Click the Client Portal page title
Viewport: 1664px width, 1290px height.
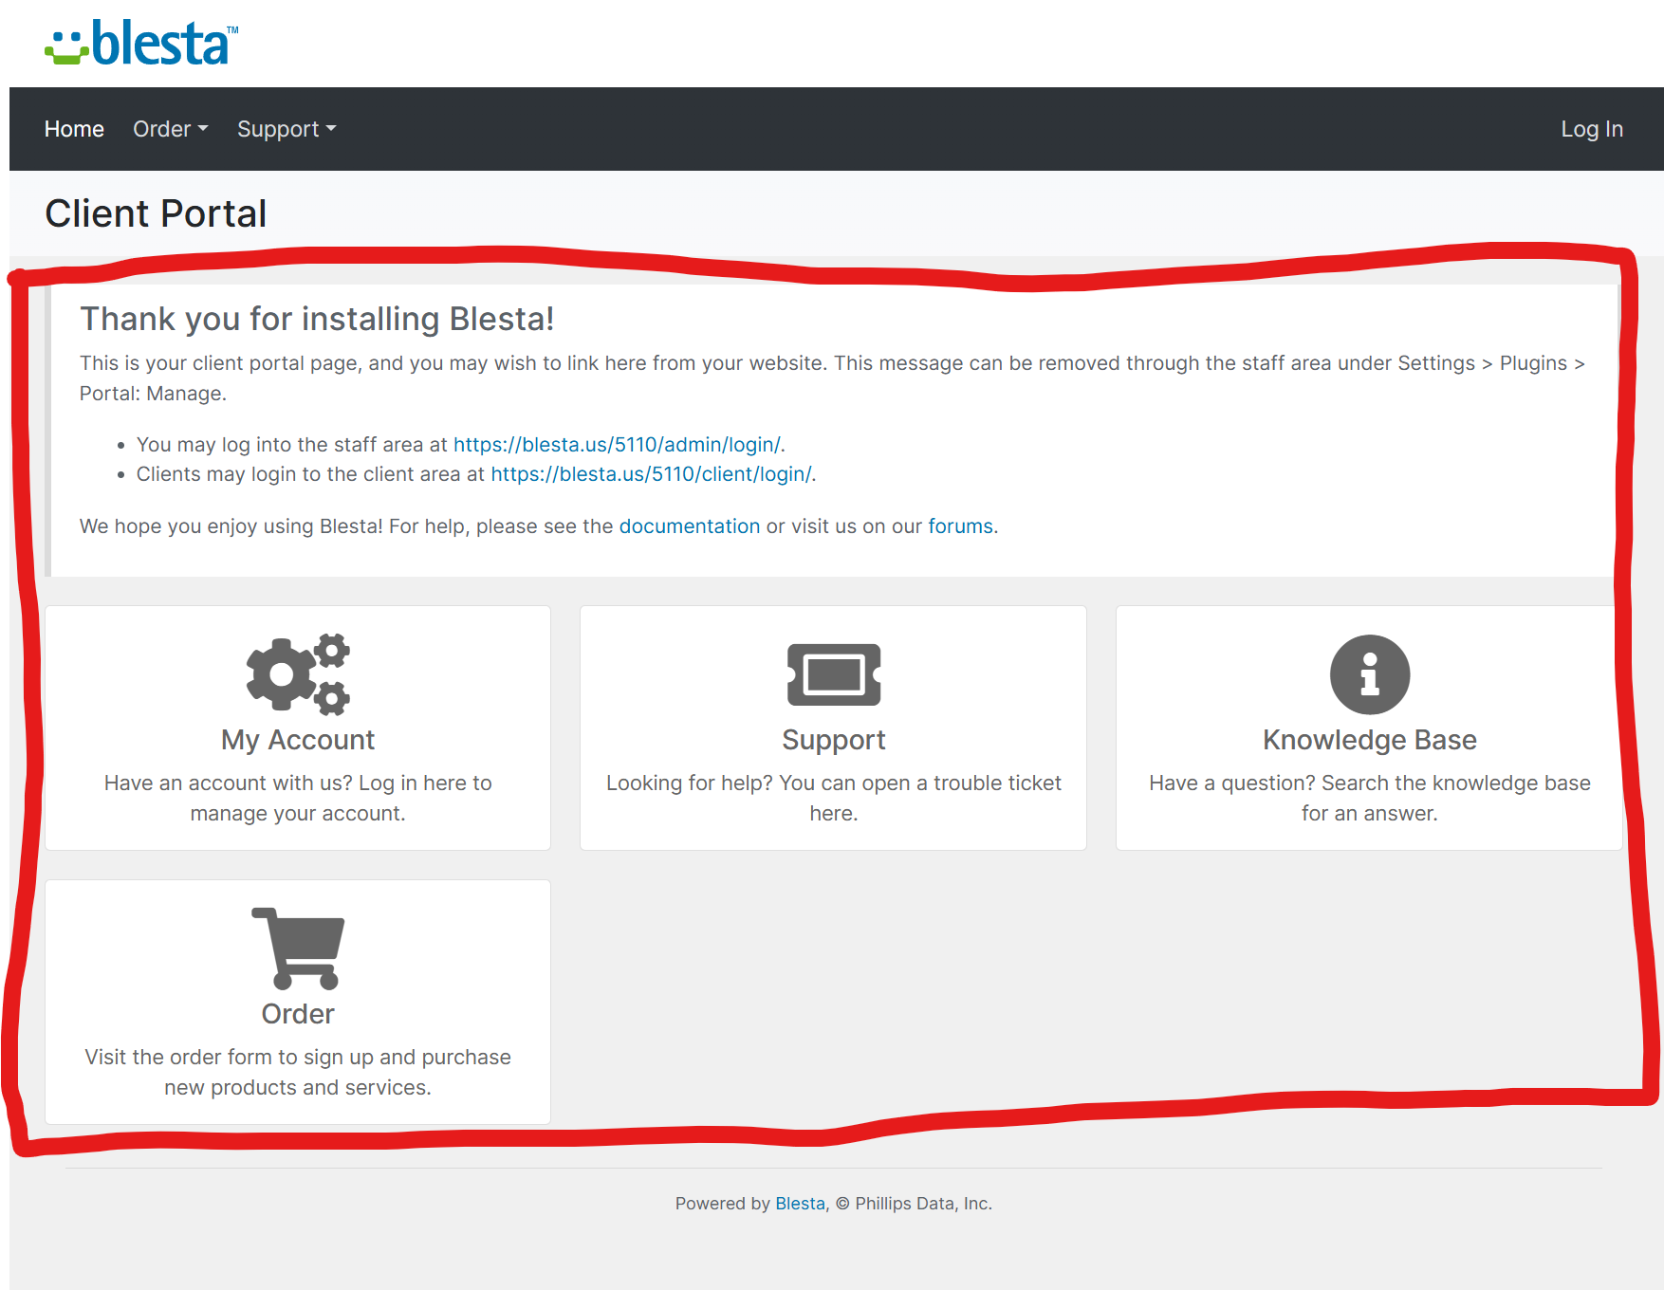point(156,213)
